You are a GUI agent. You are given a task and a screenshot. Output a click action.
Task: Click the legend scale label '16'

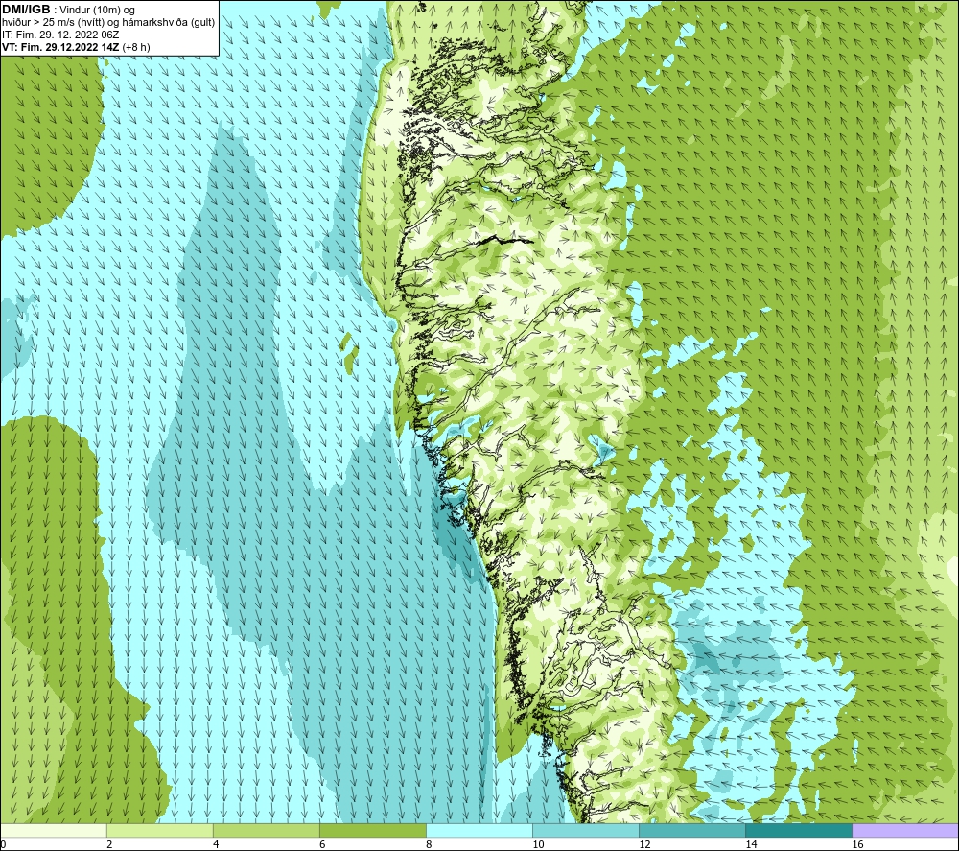(x=857, y=844)
